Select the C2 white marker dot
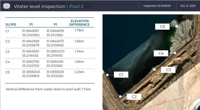Screen dimensions: 200x110 [x=120, y=97]
